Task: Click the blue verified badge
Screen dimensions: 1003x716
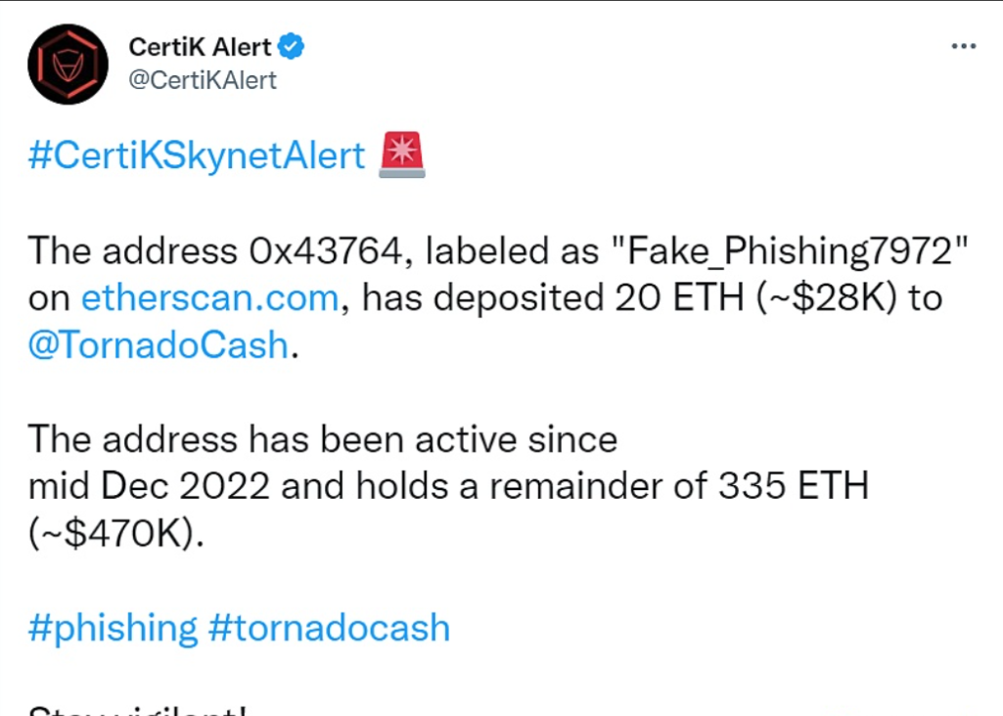Action: click(292, 47)
